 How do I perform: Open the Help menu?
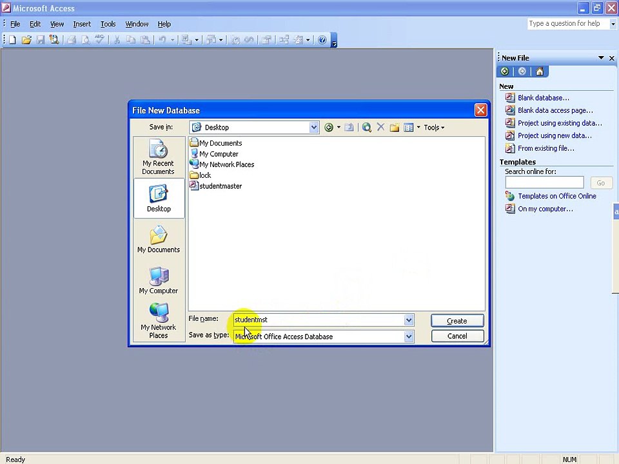[164, 24]
